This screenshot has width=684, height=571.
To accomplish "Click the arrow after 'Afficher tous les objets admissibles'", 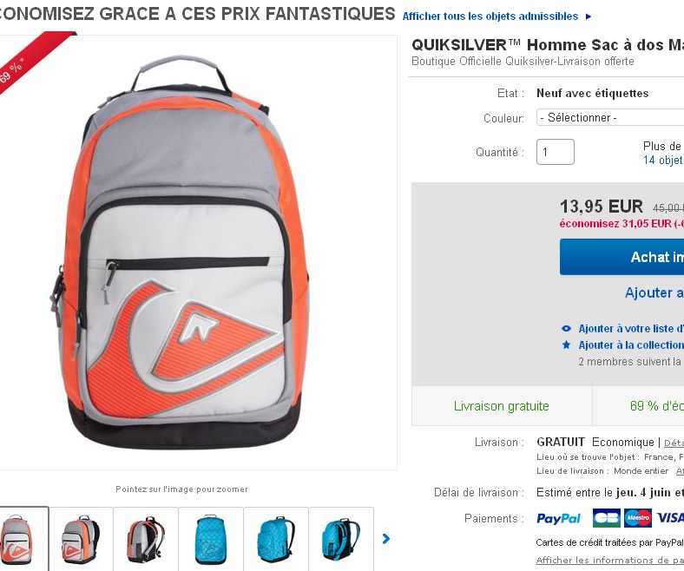I will [589, 16].
